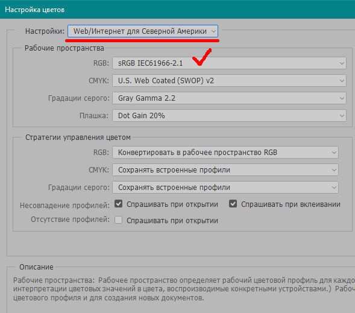The height and width of the screenshot is (313, 355).
Task: Open the CMYK working space dropdown
Action: (x=229, y=80)
